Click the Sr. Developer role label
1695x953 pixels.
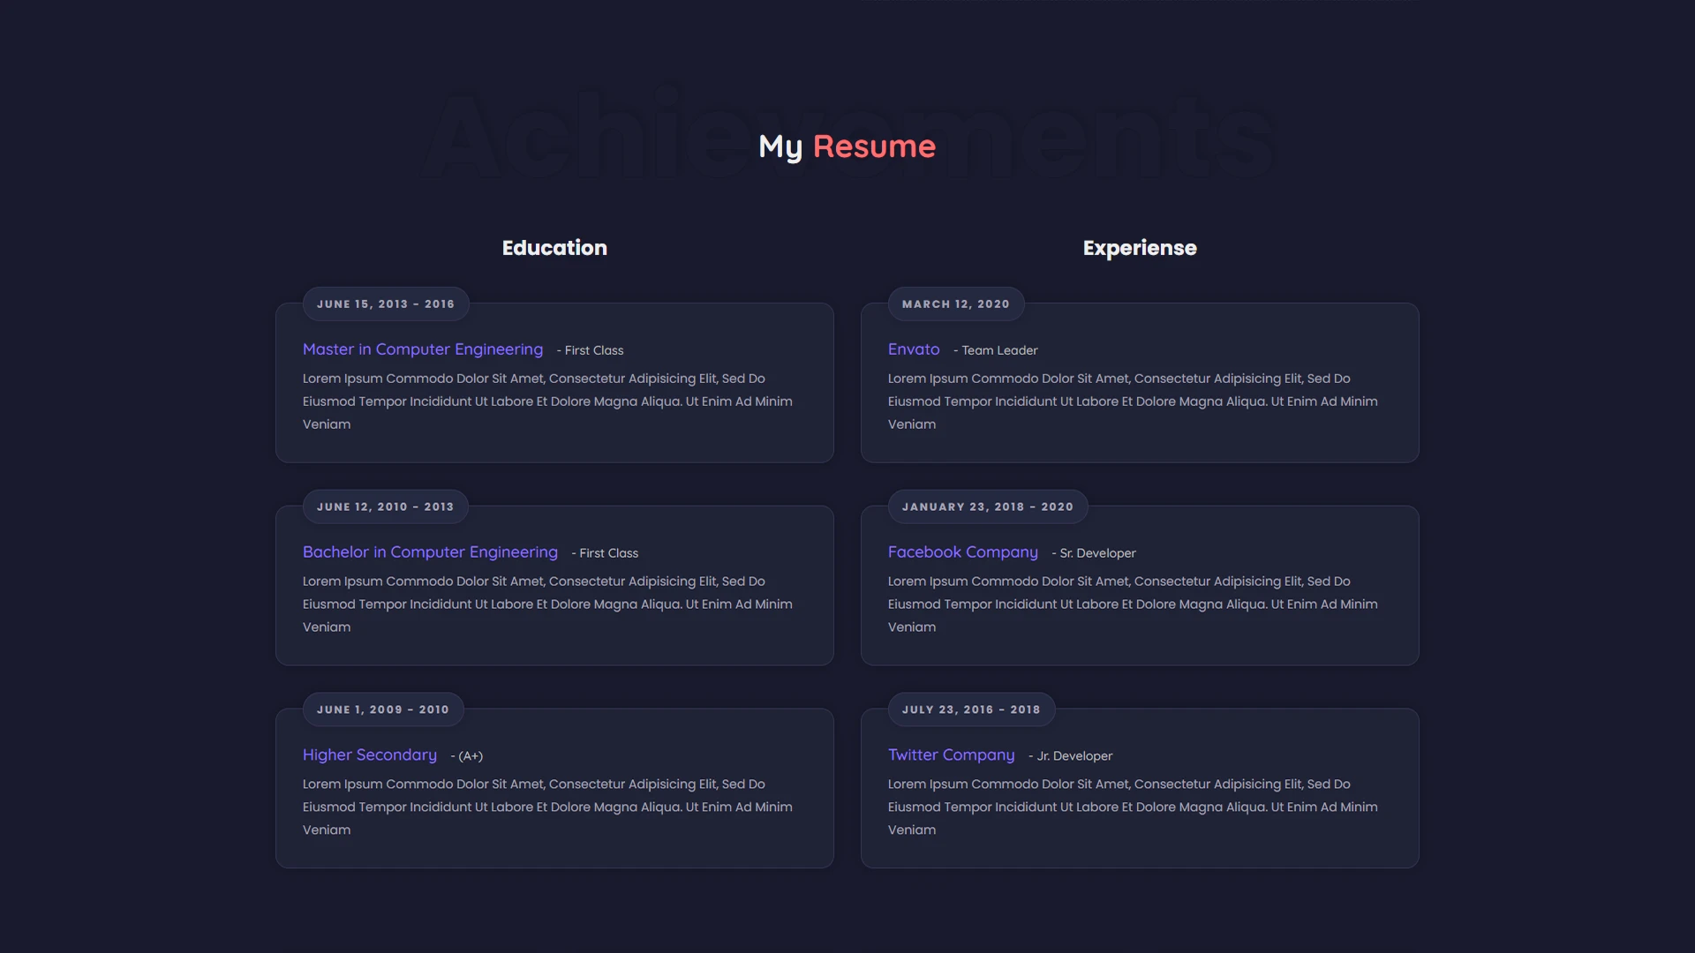click(x=1094, y=553)
